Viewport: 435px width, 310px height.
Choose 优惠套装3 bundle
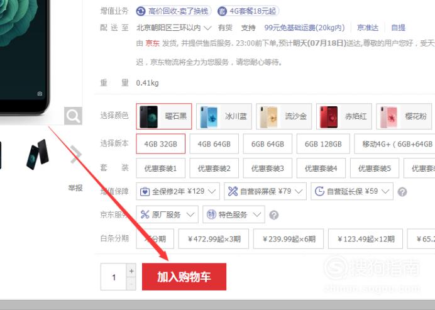(x=268, y=168)
